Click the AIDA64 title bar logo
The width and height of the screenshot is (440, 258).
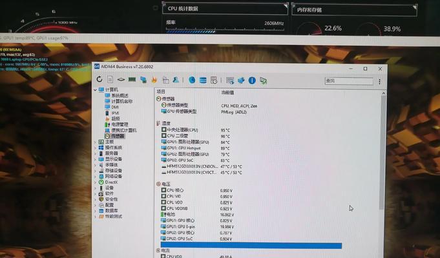click(x=97, y=66)
